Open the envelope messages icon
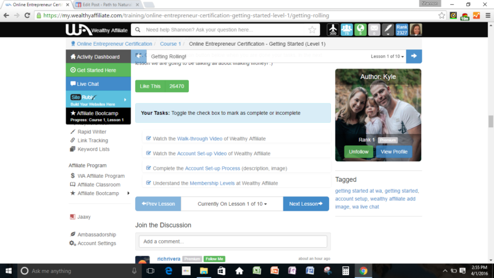The height and width of the screenshot is (278, 494). pos(374,30)
